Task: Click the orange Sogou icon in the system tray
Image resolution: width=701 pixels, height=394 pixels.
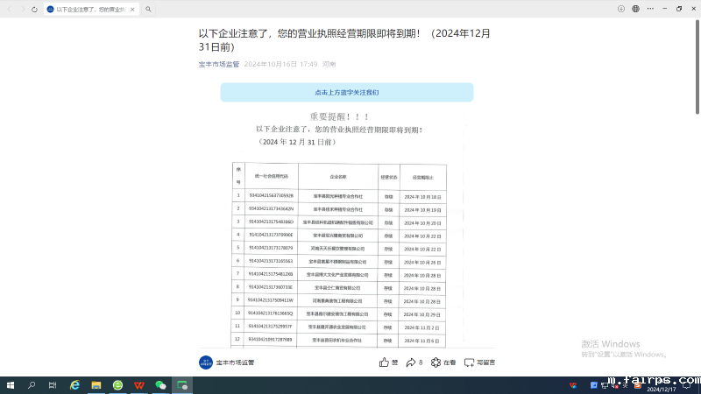Action: (x=638, y=385)
